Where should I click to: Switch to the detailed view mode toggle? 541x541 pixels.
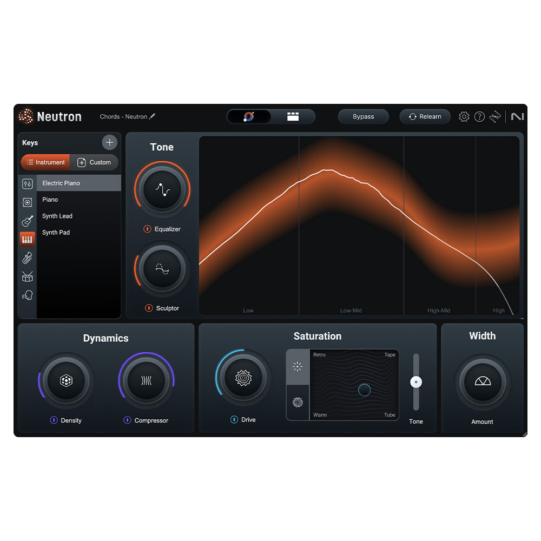pyautogui.click(x=293, y=116)
